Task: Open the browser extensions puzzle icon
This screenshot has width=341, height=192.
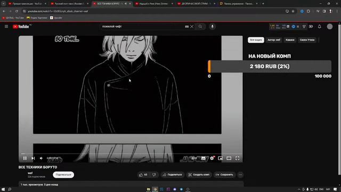Action: click(x=308, y=11)
